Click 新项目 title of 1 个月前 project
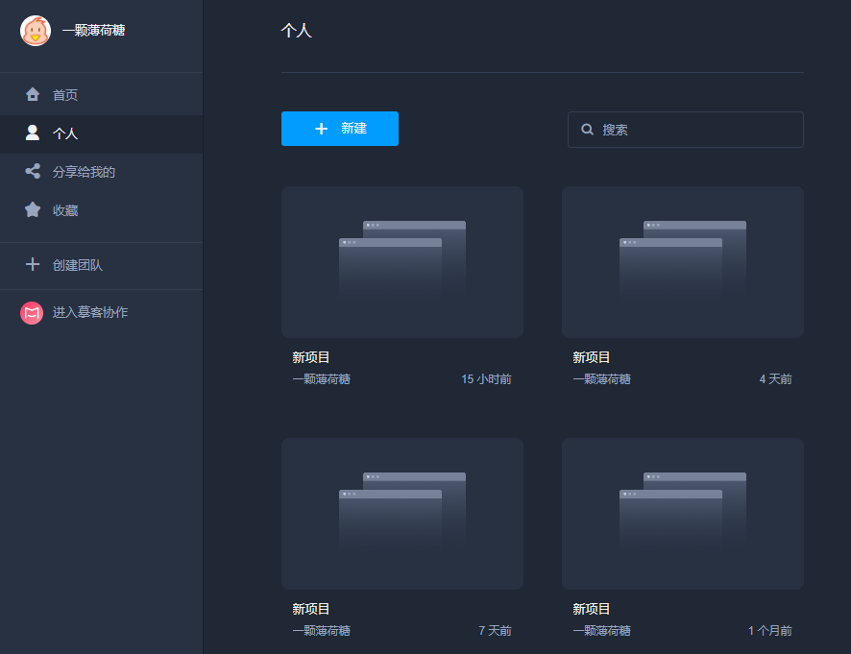This screenshot has width=851, height=654. [592, 609]
